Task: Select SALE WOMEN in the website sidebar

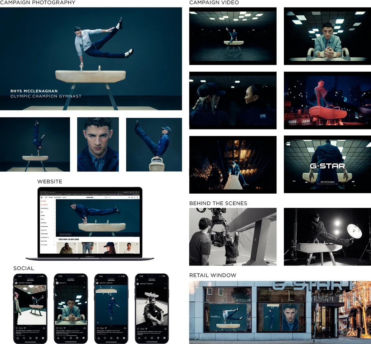Action: 44,205
